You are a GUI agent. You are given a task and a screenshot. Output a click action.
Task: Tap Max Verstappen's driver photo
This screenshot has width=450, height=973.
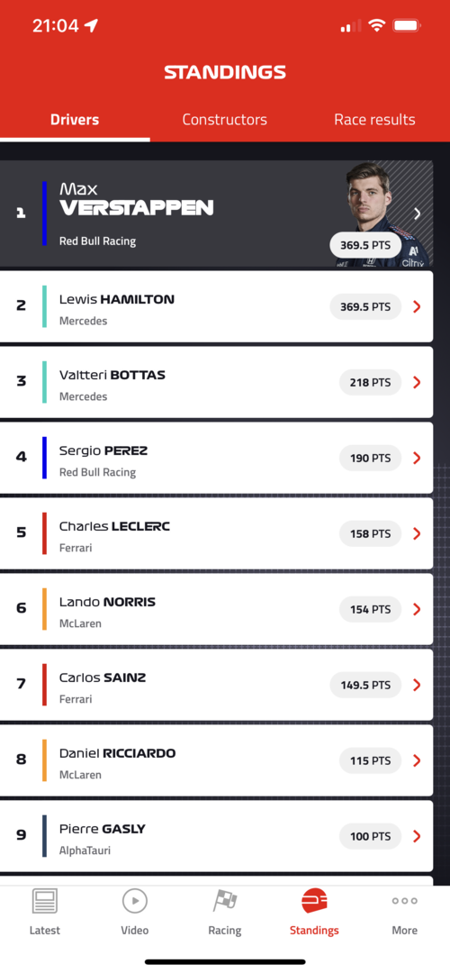pyautogui.click(x=383, y=214)
